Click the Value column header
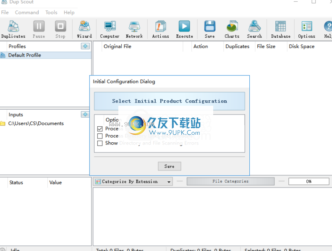The image size is (332, 251). [x=69, y=182]
